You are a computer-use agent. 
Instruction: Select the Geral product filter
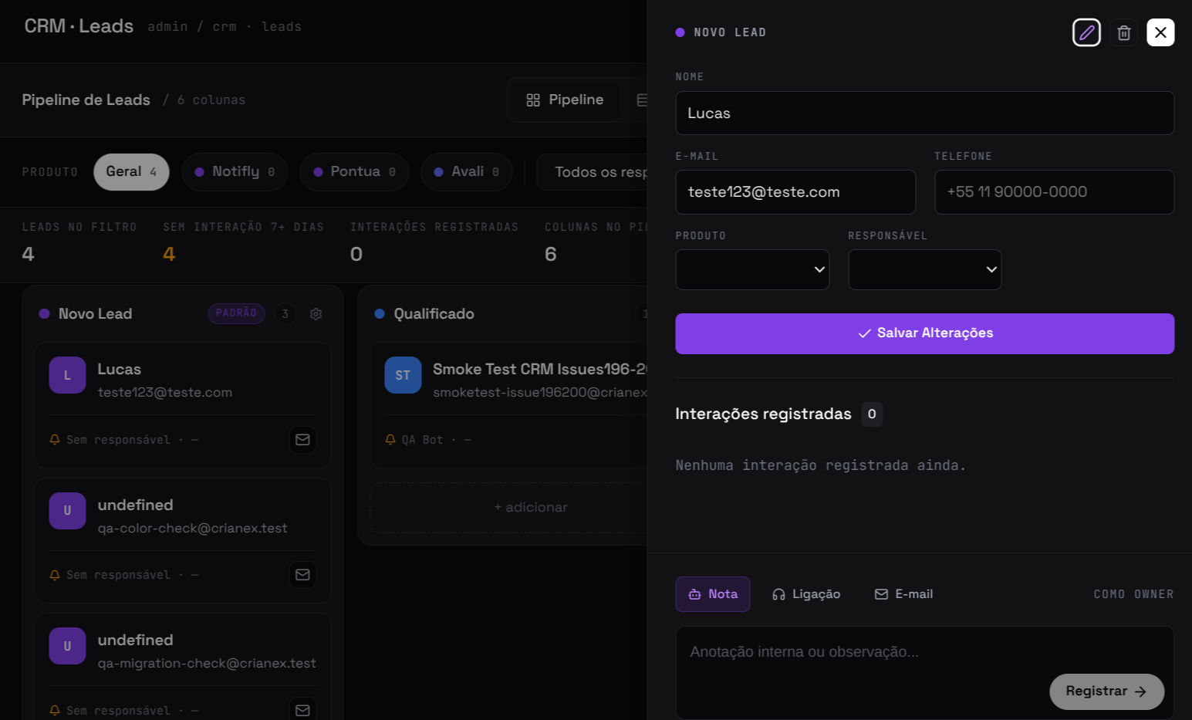coord(131,171)
